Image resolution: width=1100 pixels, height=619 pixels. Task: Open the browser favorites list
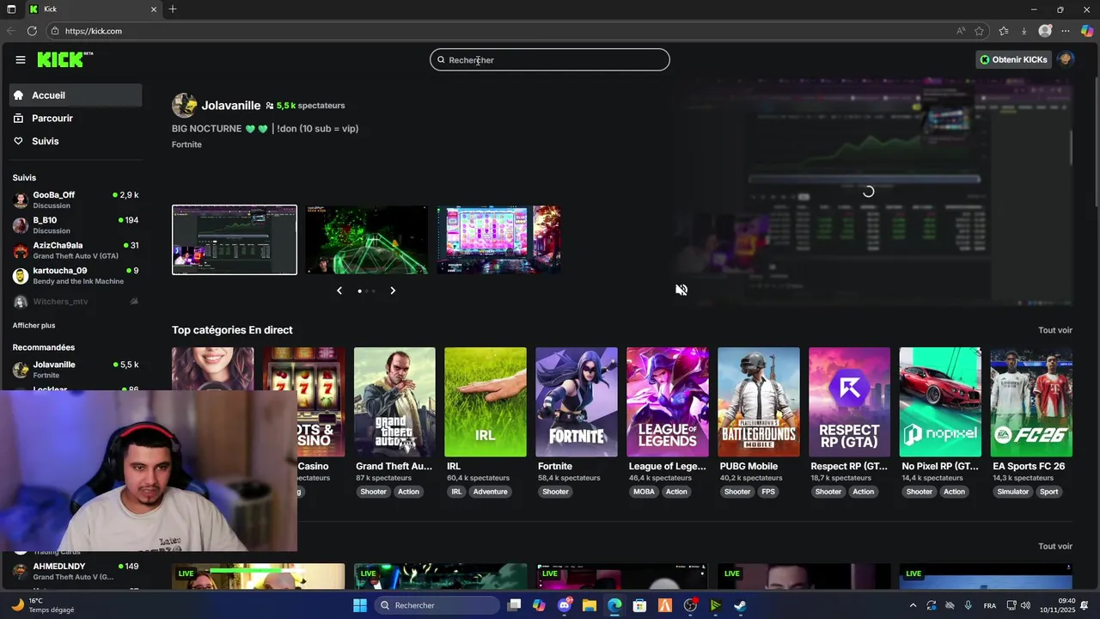[x=1003, y=31]
